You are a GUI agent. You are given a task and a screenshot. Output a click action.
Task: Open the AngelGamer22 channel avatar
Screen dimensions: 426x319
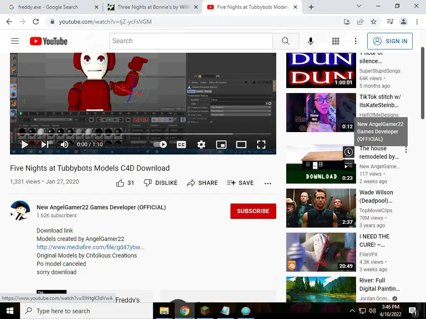point(20,211)
